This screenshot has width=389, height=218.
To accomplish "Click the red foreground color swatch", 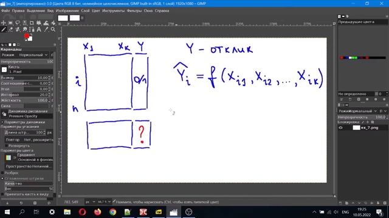I will 26,36.
